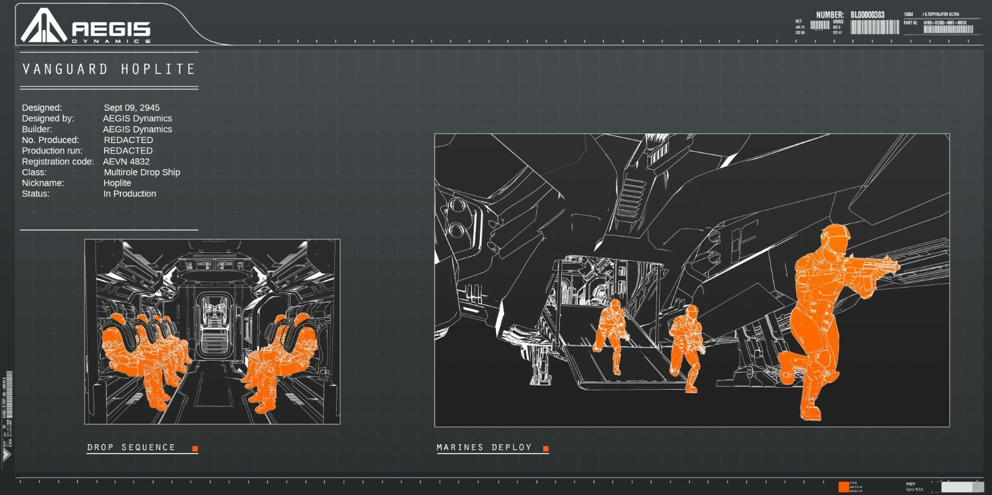
Task: Click 'PST' label in bottom bar
Action: pyautogui.click(x=911, y=484)
